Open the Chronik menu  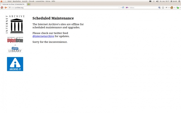pos(31,1)
